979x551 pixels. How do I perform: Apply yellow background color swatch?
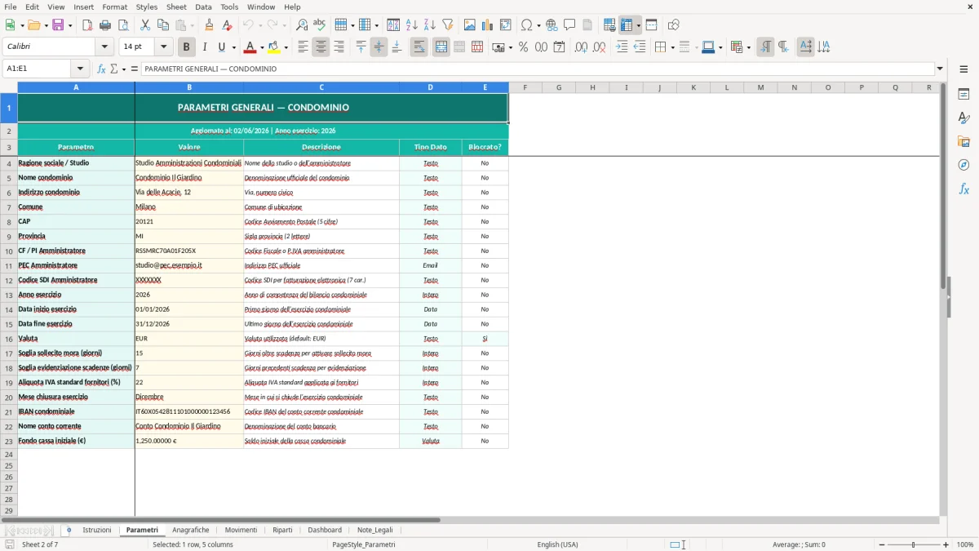click(274, 47)
